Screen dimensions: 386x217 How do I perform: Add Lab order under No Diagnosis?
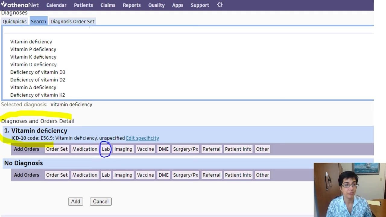point(106,175)
